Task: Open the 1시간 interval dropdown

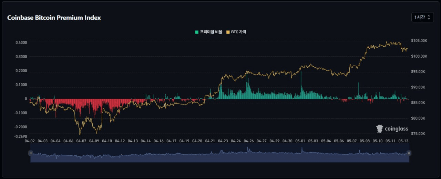Action: [x=422, y=17]
